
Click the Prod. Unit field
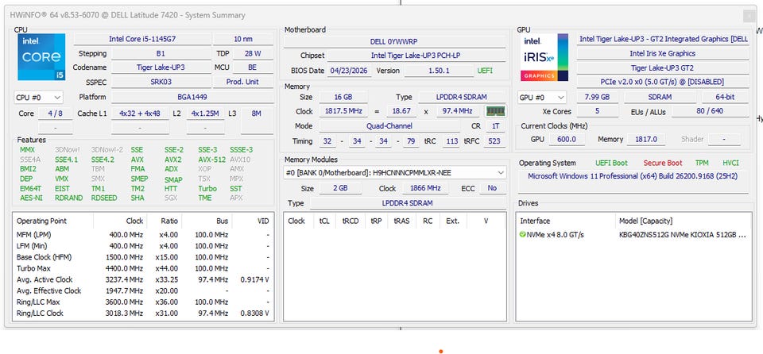243,83
